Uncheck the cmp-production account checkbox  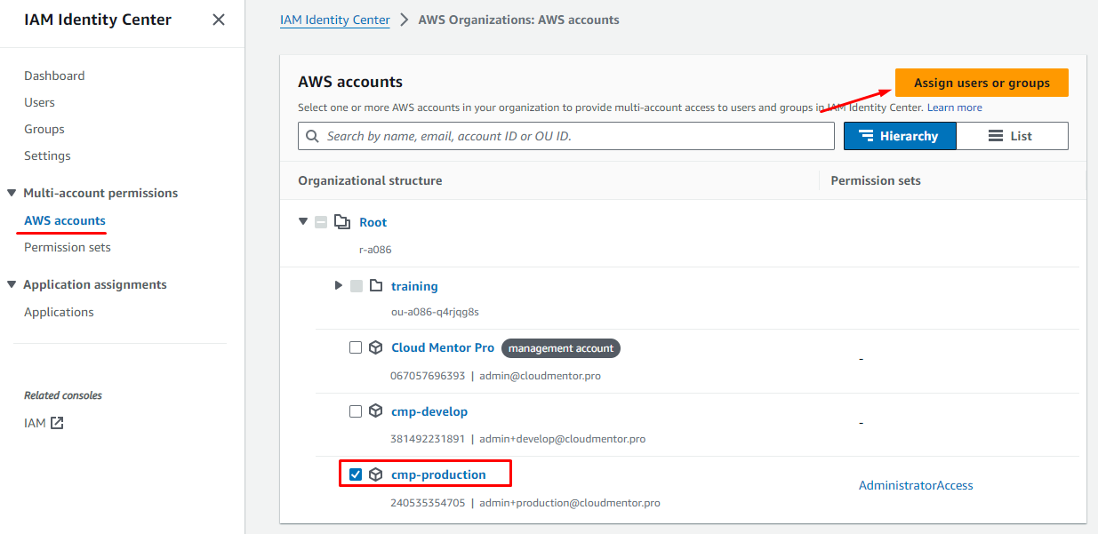pos(356,474)
